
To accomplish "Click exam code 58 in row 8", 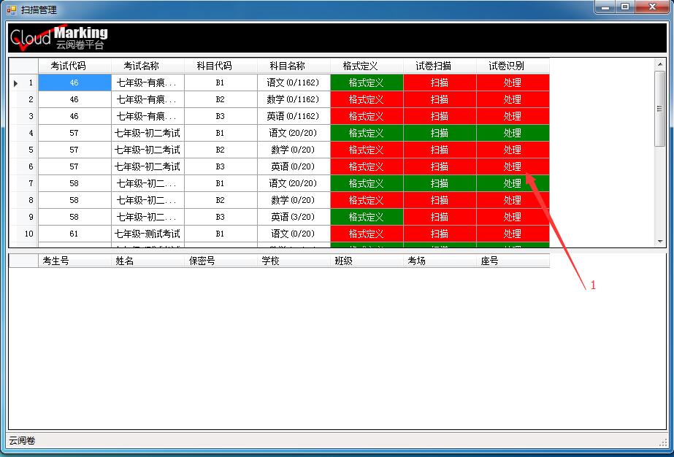I will (74, 200).
